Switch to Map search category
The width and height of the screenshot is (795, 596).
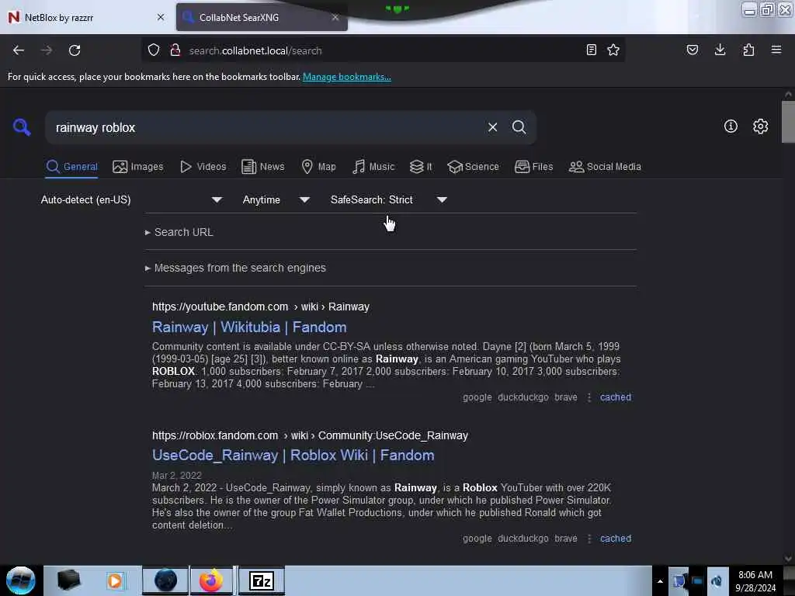tap(318, 167)
